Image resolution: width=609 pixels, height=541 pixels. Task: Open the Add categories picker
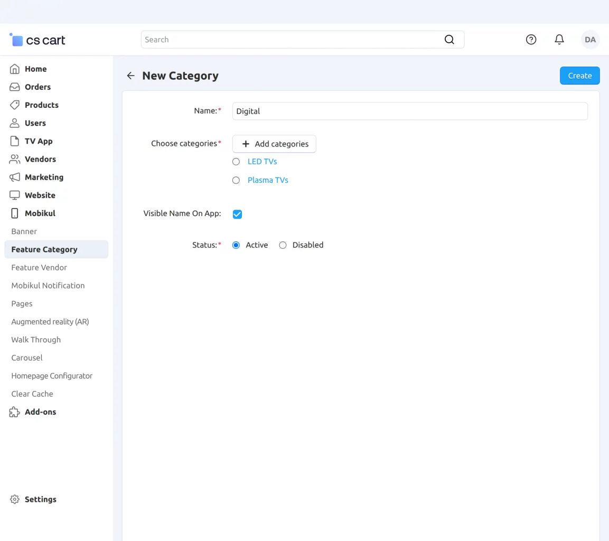(x=274, y=144)
